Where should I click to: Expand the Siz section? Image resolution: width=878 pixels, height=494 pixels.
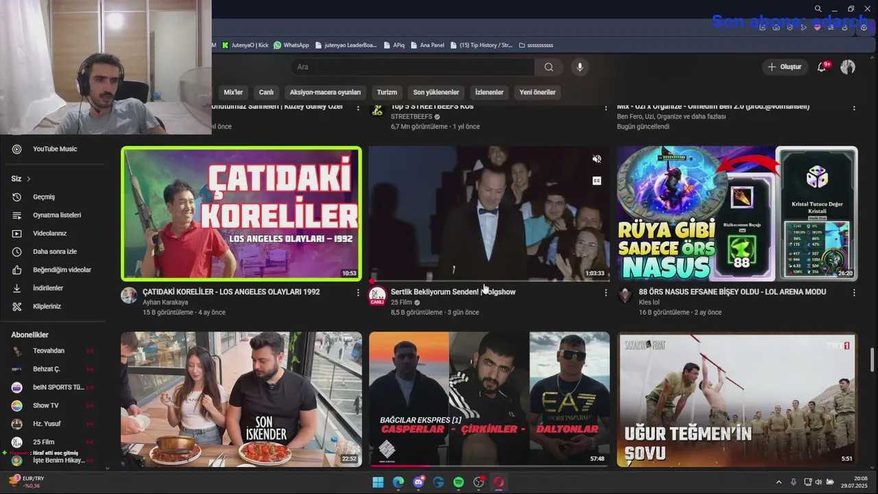[21, 178]
